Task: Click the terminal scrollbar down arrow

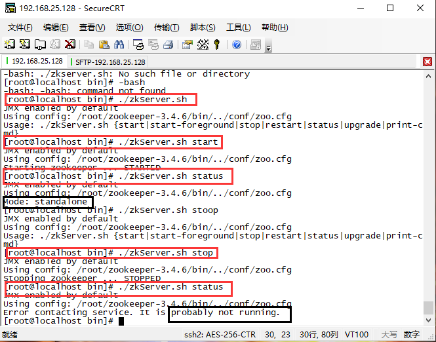Action: click(x=428, y=320)
